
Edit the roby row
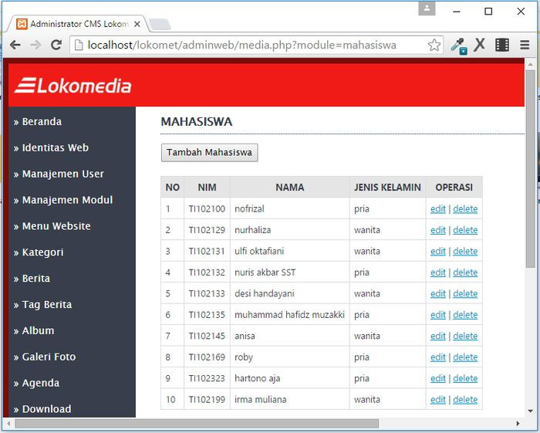(438, 357)
